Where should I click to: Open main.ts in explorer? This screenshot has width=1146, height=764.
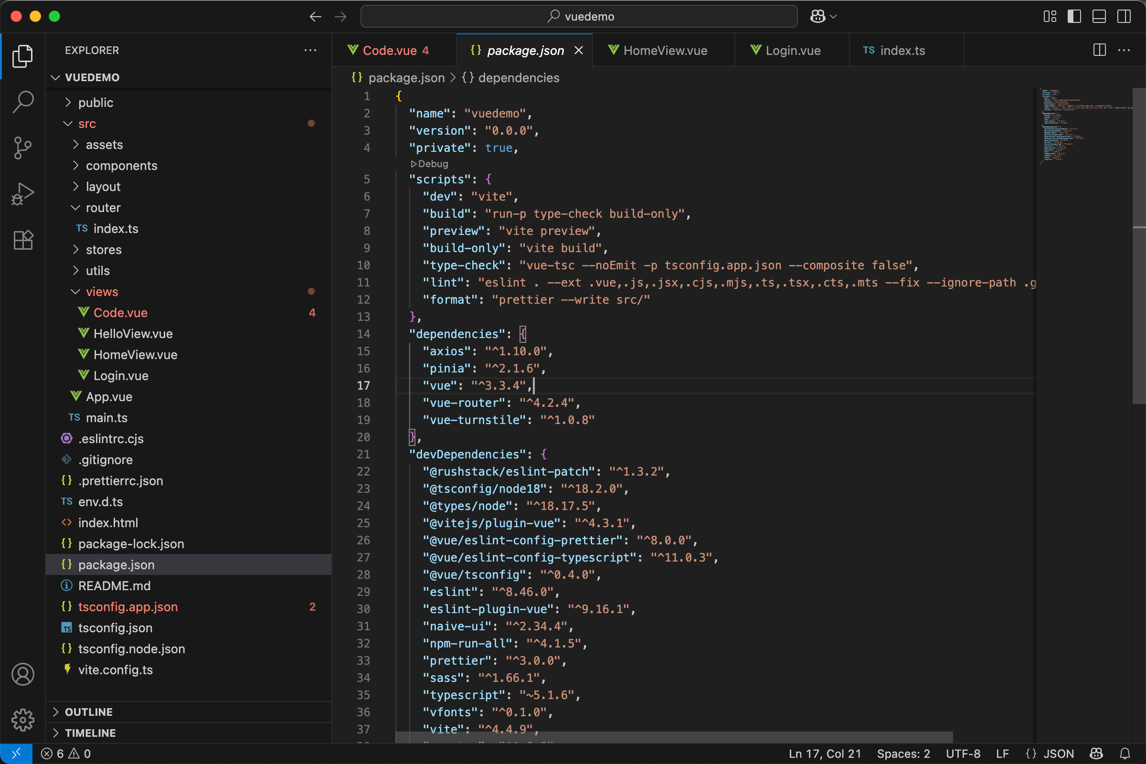189,417
